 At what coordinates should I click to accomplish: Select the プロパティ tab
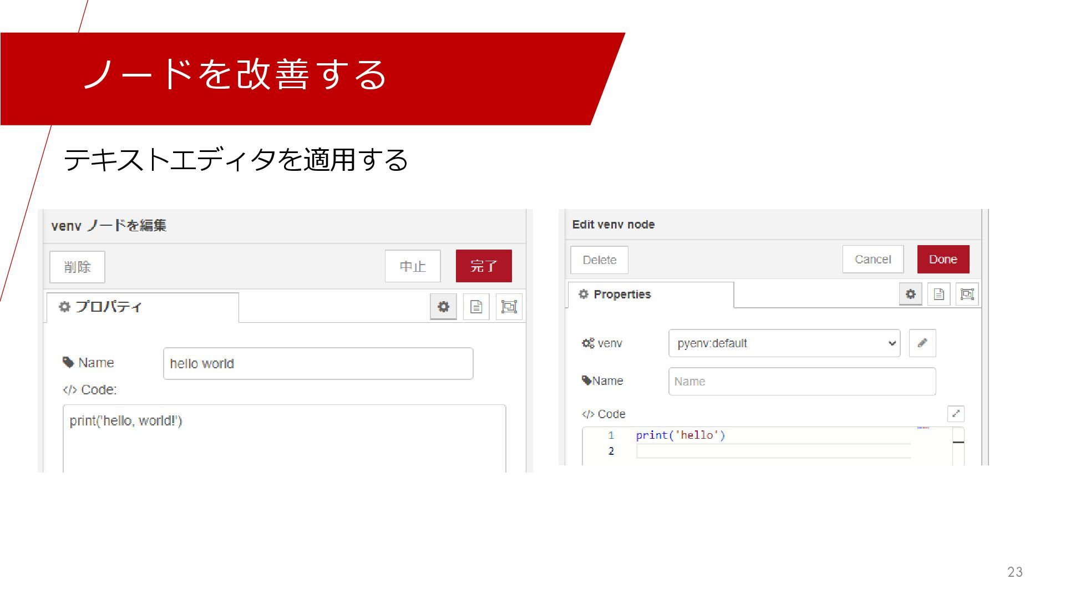coord(143,307)
